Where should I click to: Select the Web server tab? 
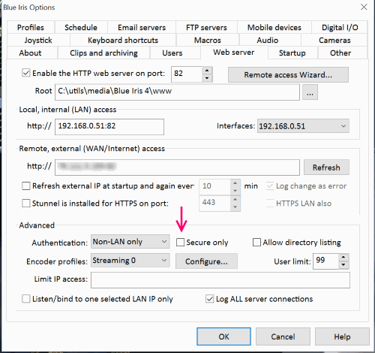(234, 53)
